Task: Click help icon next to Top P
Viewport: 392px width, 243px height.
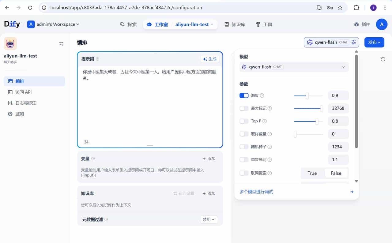Action: [265, 121]
